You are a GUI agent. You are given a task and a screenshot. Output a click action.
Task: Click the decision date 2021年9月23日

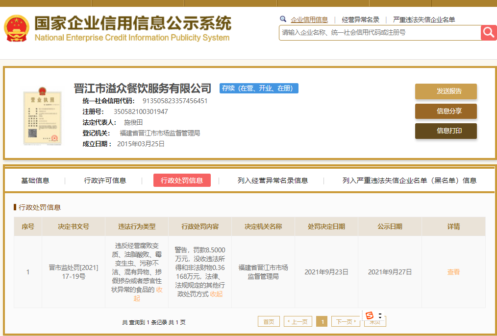click(x=326, y=272)
